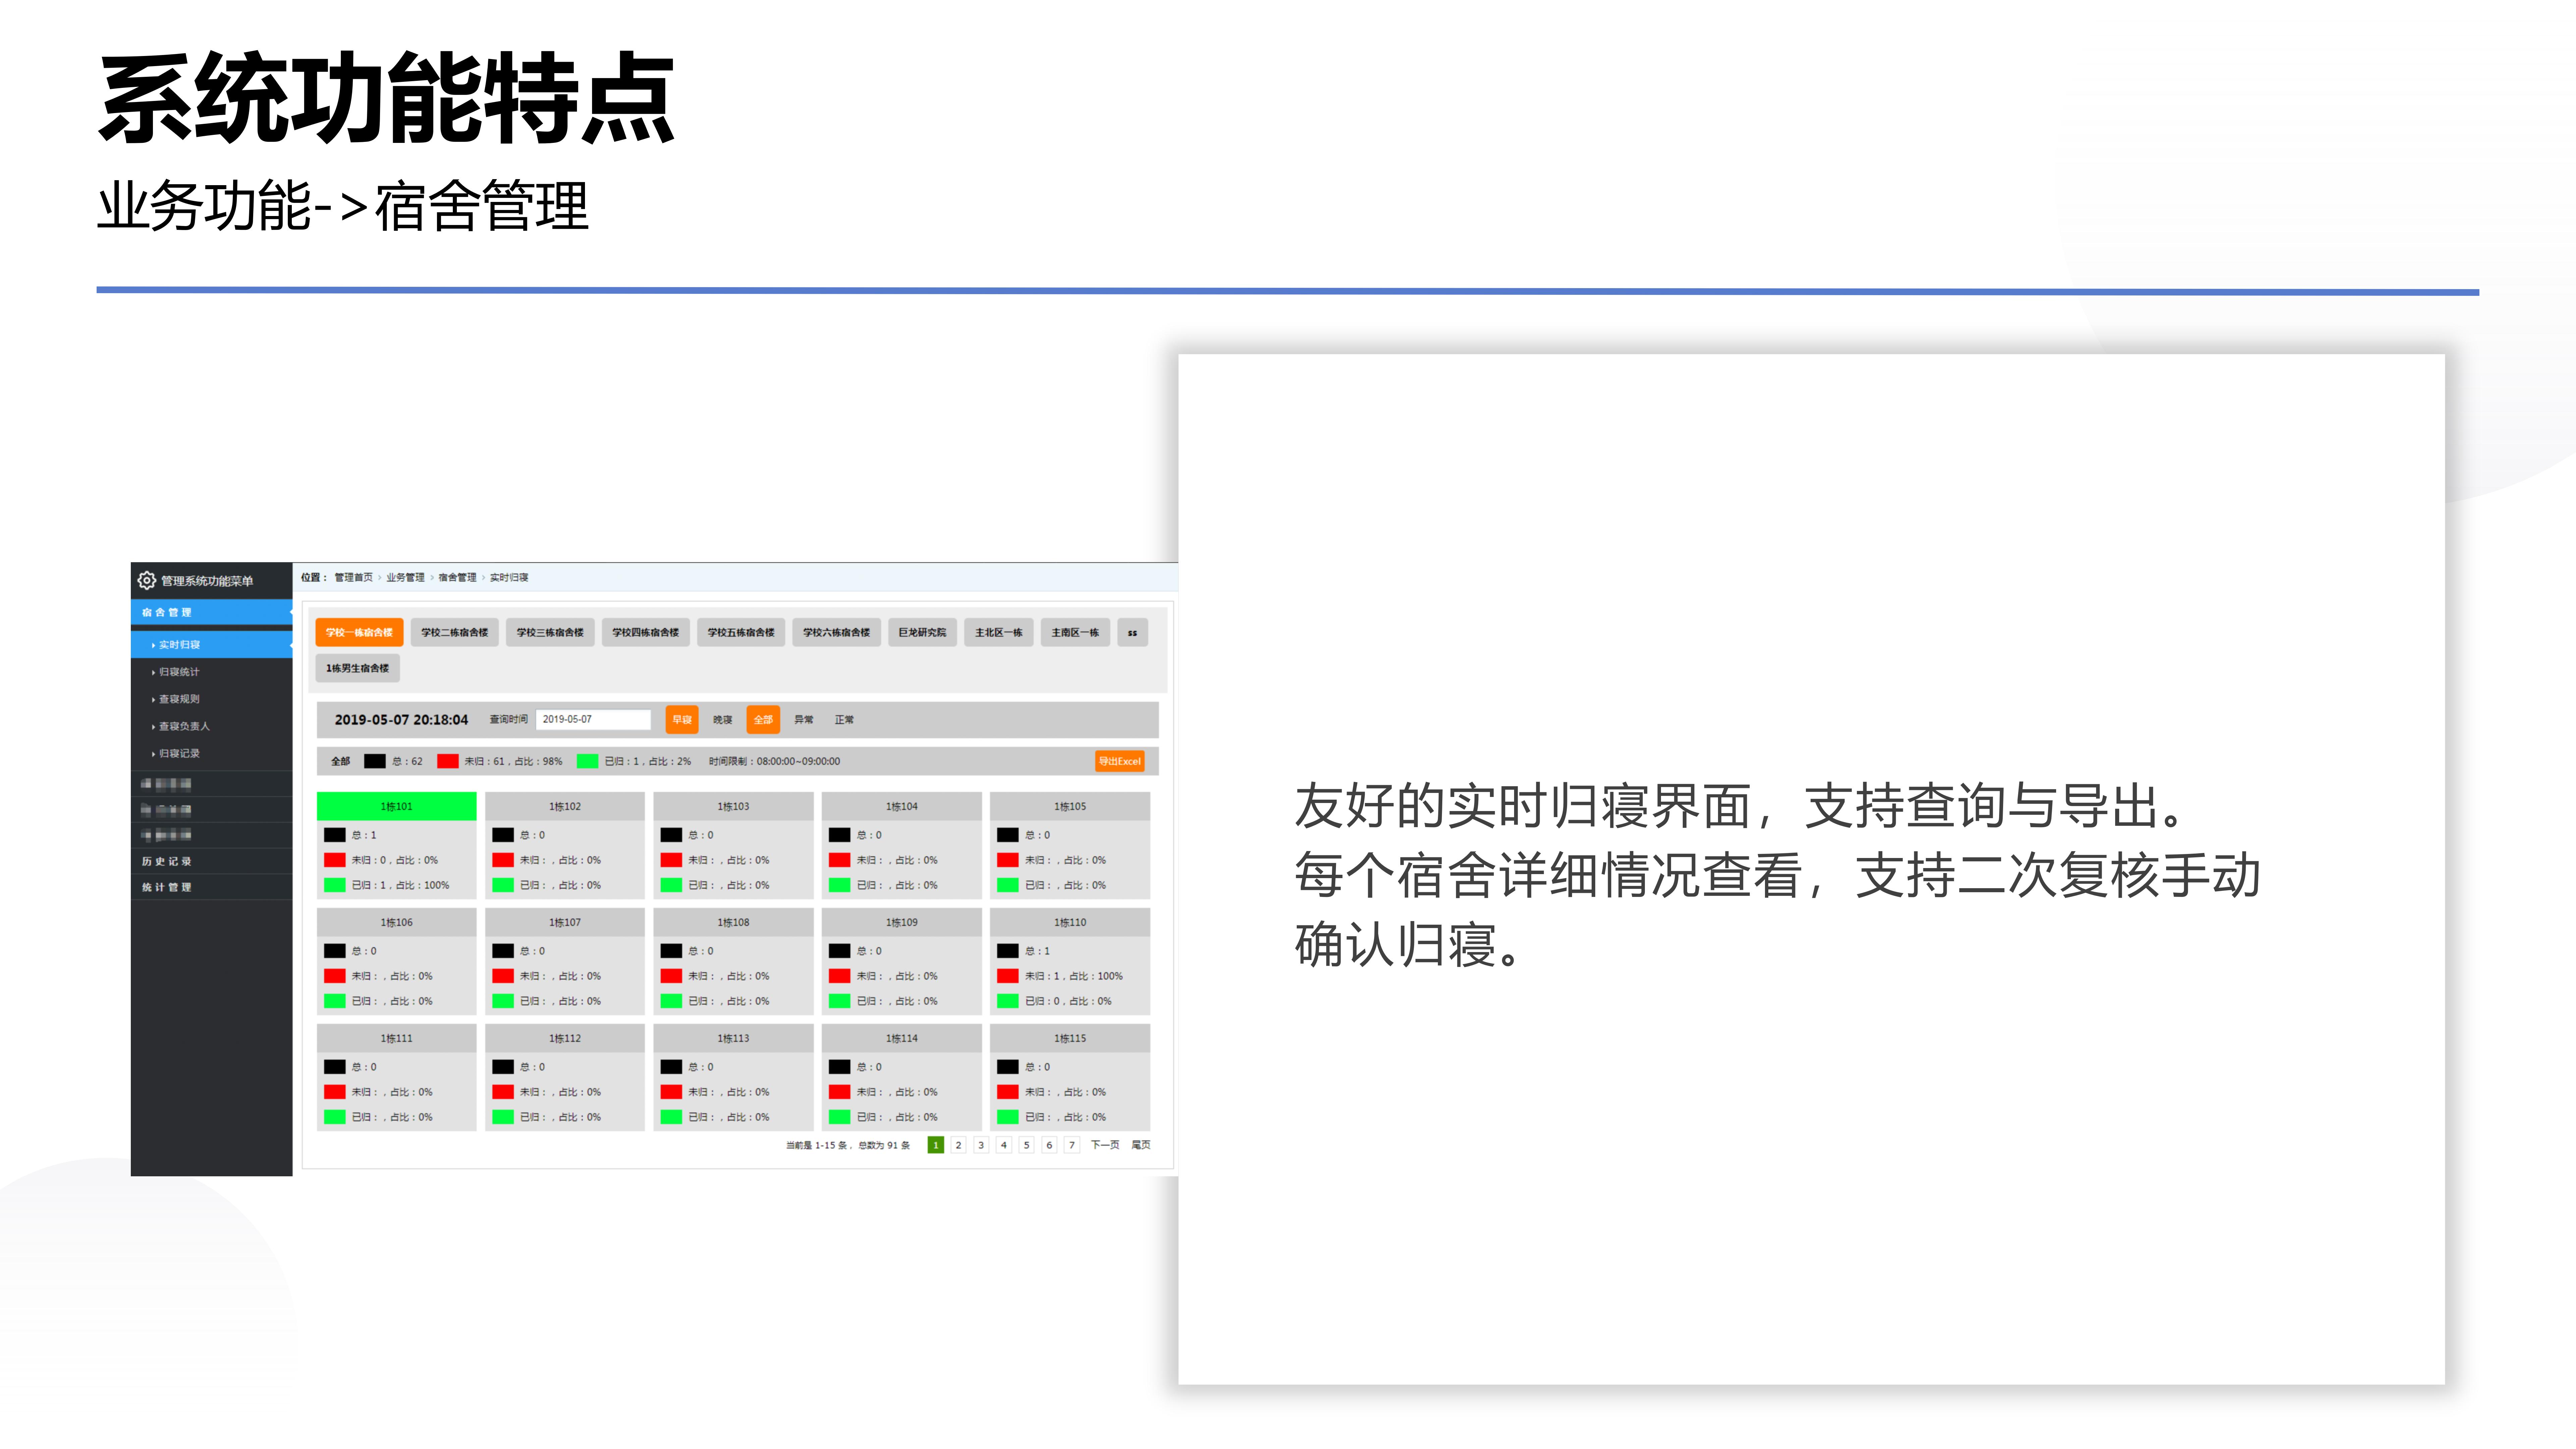The height and width of the screenshot is (1449, 2576).
Task: Click 已归:1,占比:100% in room 1栋101
Action: (x=400, y=885)
